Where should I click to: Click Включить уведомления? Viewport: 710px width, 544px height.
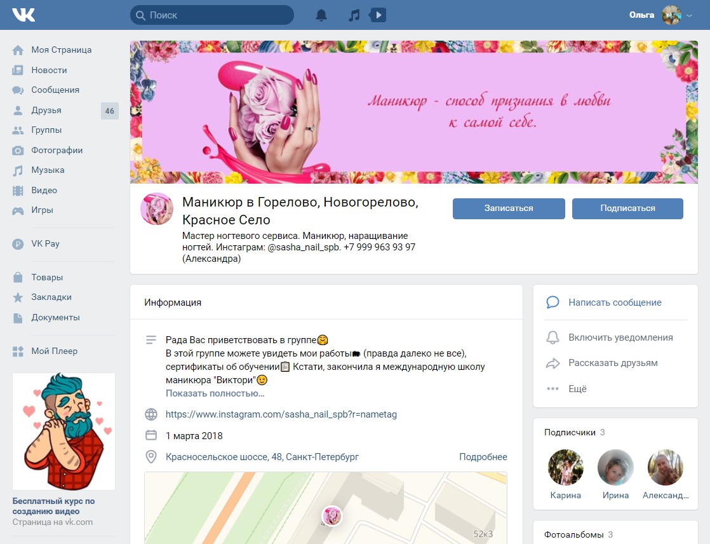(621, 337)
